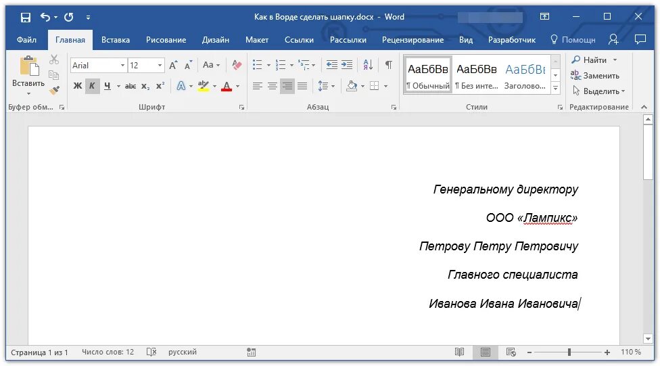
Task: Toggle paragraph marks display ¶
Action: click(389, 65)
